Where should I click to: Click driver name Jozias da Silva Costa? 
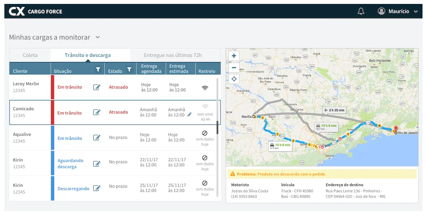click(x=250, y=191)
